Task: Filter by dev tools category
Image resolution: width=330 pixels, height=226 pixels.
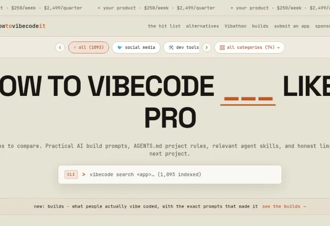Action: click(x=181, y=47)
